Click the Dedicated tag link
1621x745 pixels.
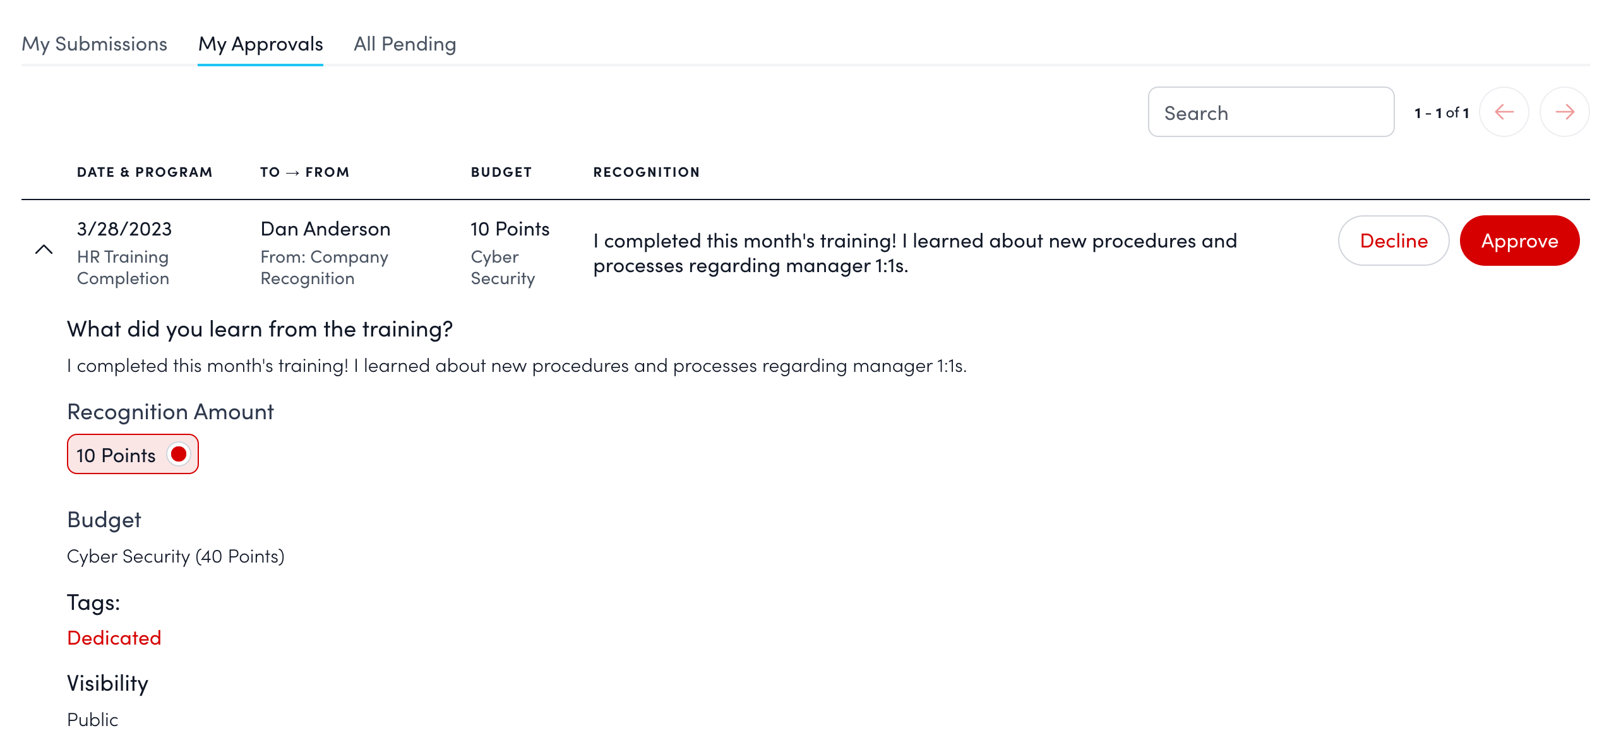(114, 638)
